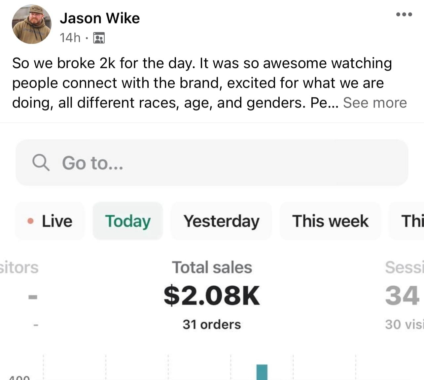The height and width of the screenshot is (380, 424).
Task: Click the $2.08K total sales figure
Action: 212,296
